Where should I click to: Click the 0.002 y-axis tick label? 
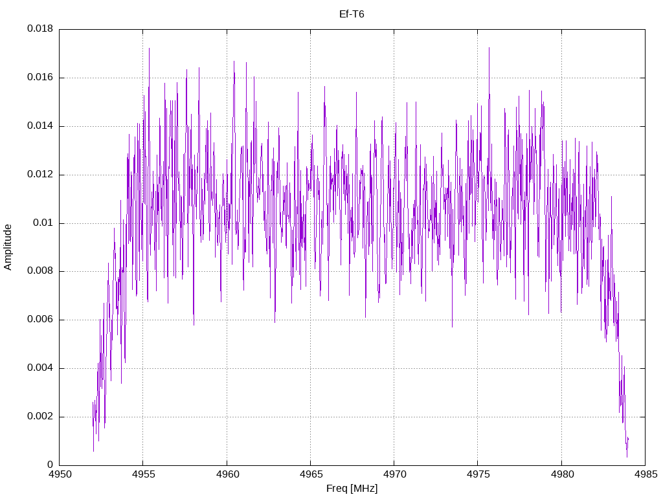pyautogui.click(x=40, y=416)
